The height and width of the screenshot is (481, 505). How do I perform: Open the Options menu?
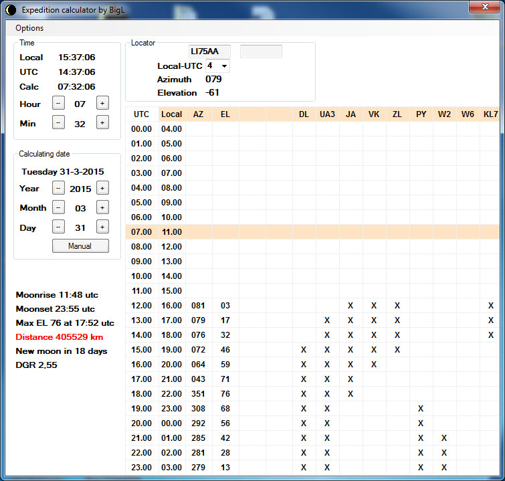[x=29, y=28]
